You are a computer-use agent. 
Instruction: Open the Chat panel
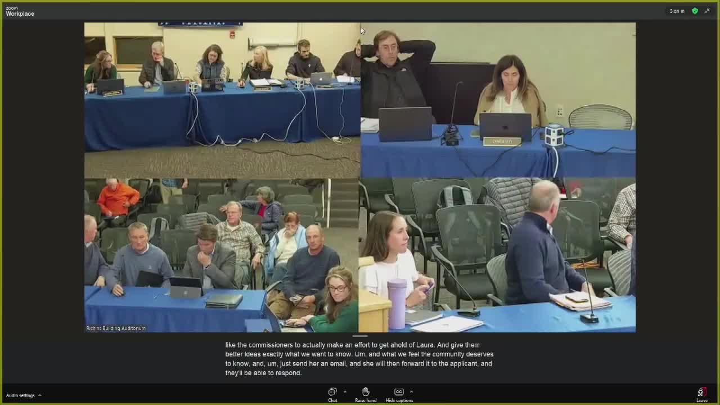[332, 395]
